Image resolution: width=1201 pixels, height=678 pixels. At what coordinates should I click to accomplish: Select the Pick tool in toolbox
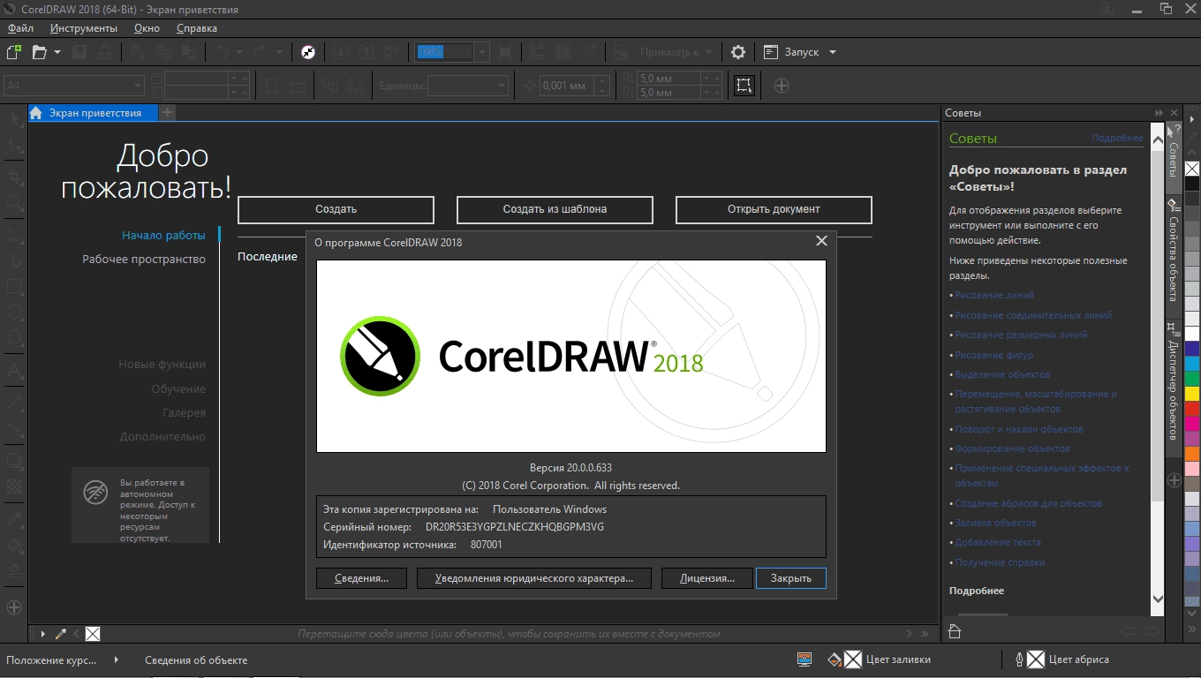14,120
